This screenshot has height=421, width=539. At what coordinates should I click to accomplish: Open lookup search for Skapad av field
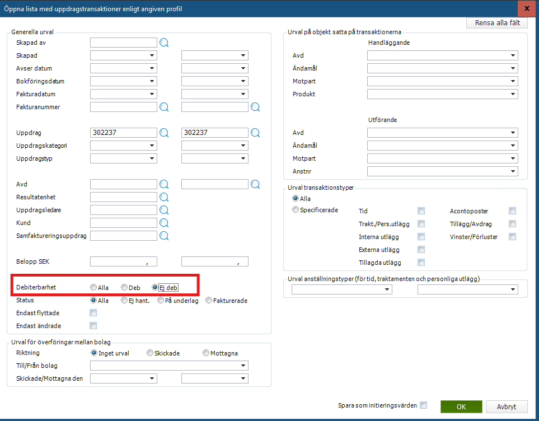pyautogui.click(x=164, y=43)
